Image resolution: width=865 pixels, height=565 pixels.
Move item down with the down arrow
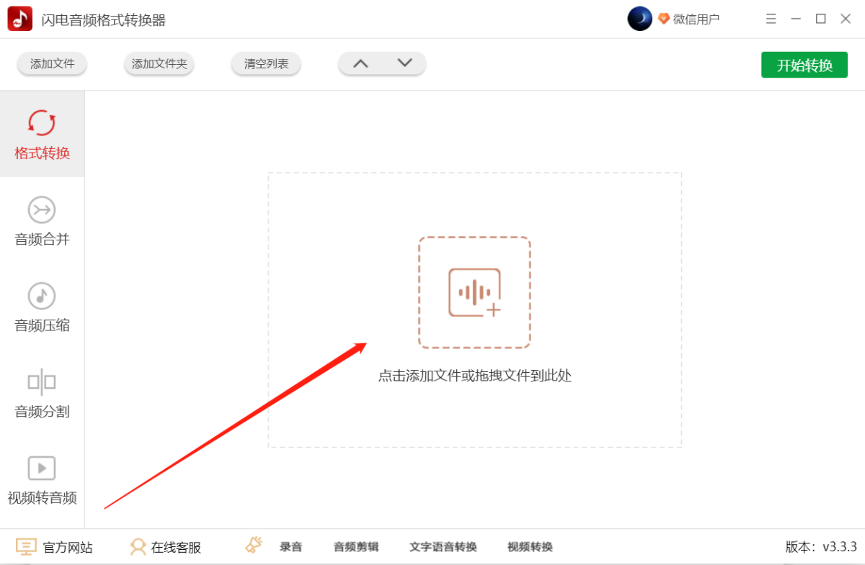tap(404, 63)
